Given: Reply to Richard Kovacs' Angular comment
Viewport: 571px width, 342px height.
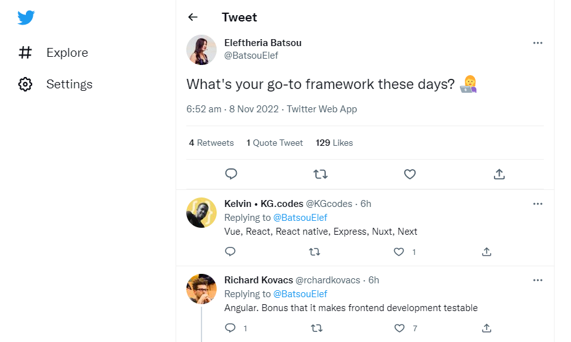Looking at the screenshot, I should [231, 328].
